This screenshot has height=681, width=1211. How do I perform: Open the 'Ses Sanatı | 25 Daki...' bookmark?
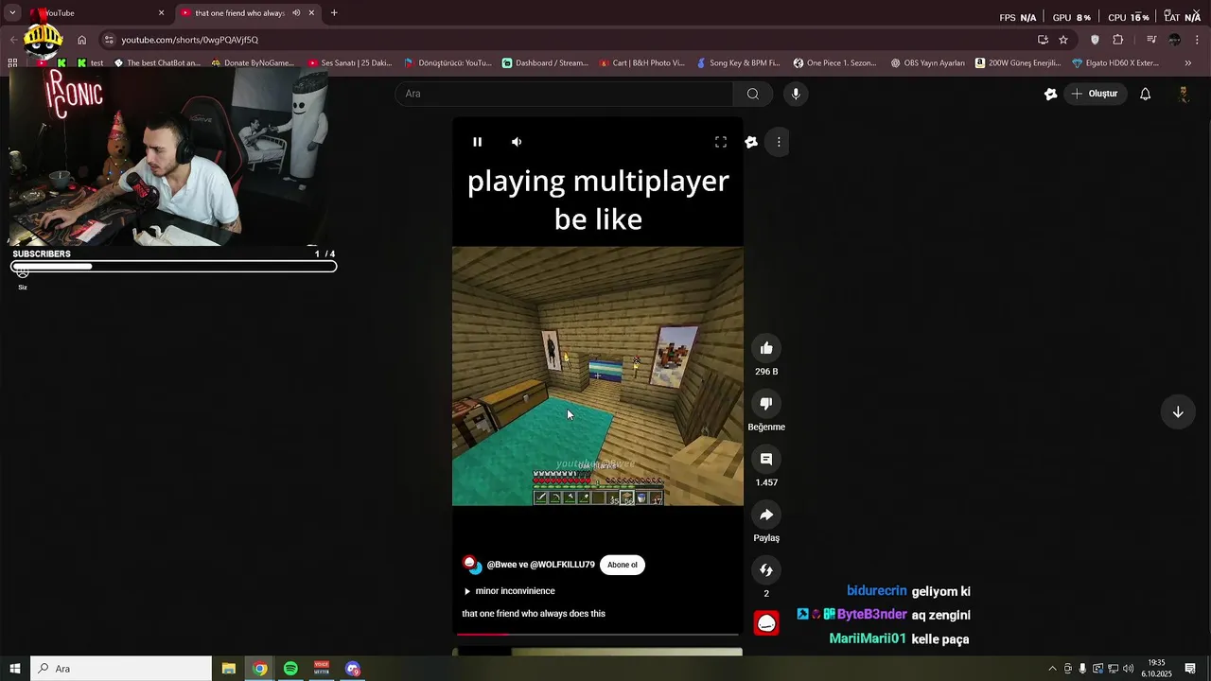[x=350, y=63]
